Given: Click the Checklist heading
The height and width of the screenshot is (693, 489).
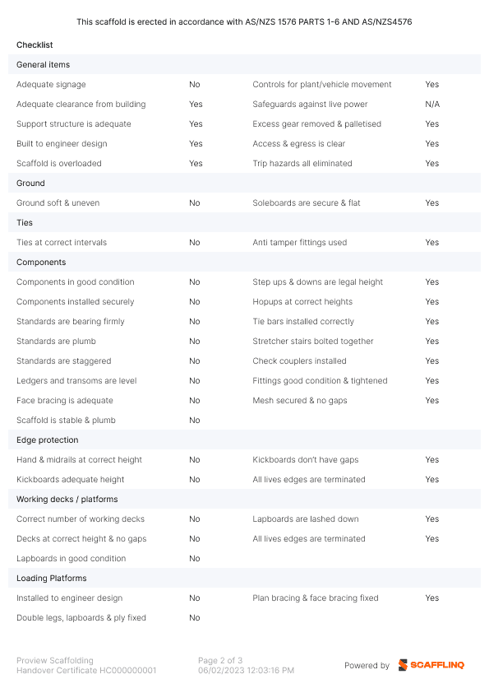Looking at the screenshot, I should click(x=35, y=44).
